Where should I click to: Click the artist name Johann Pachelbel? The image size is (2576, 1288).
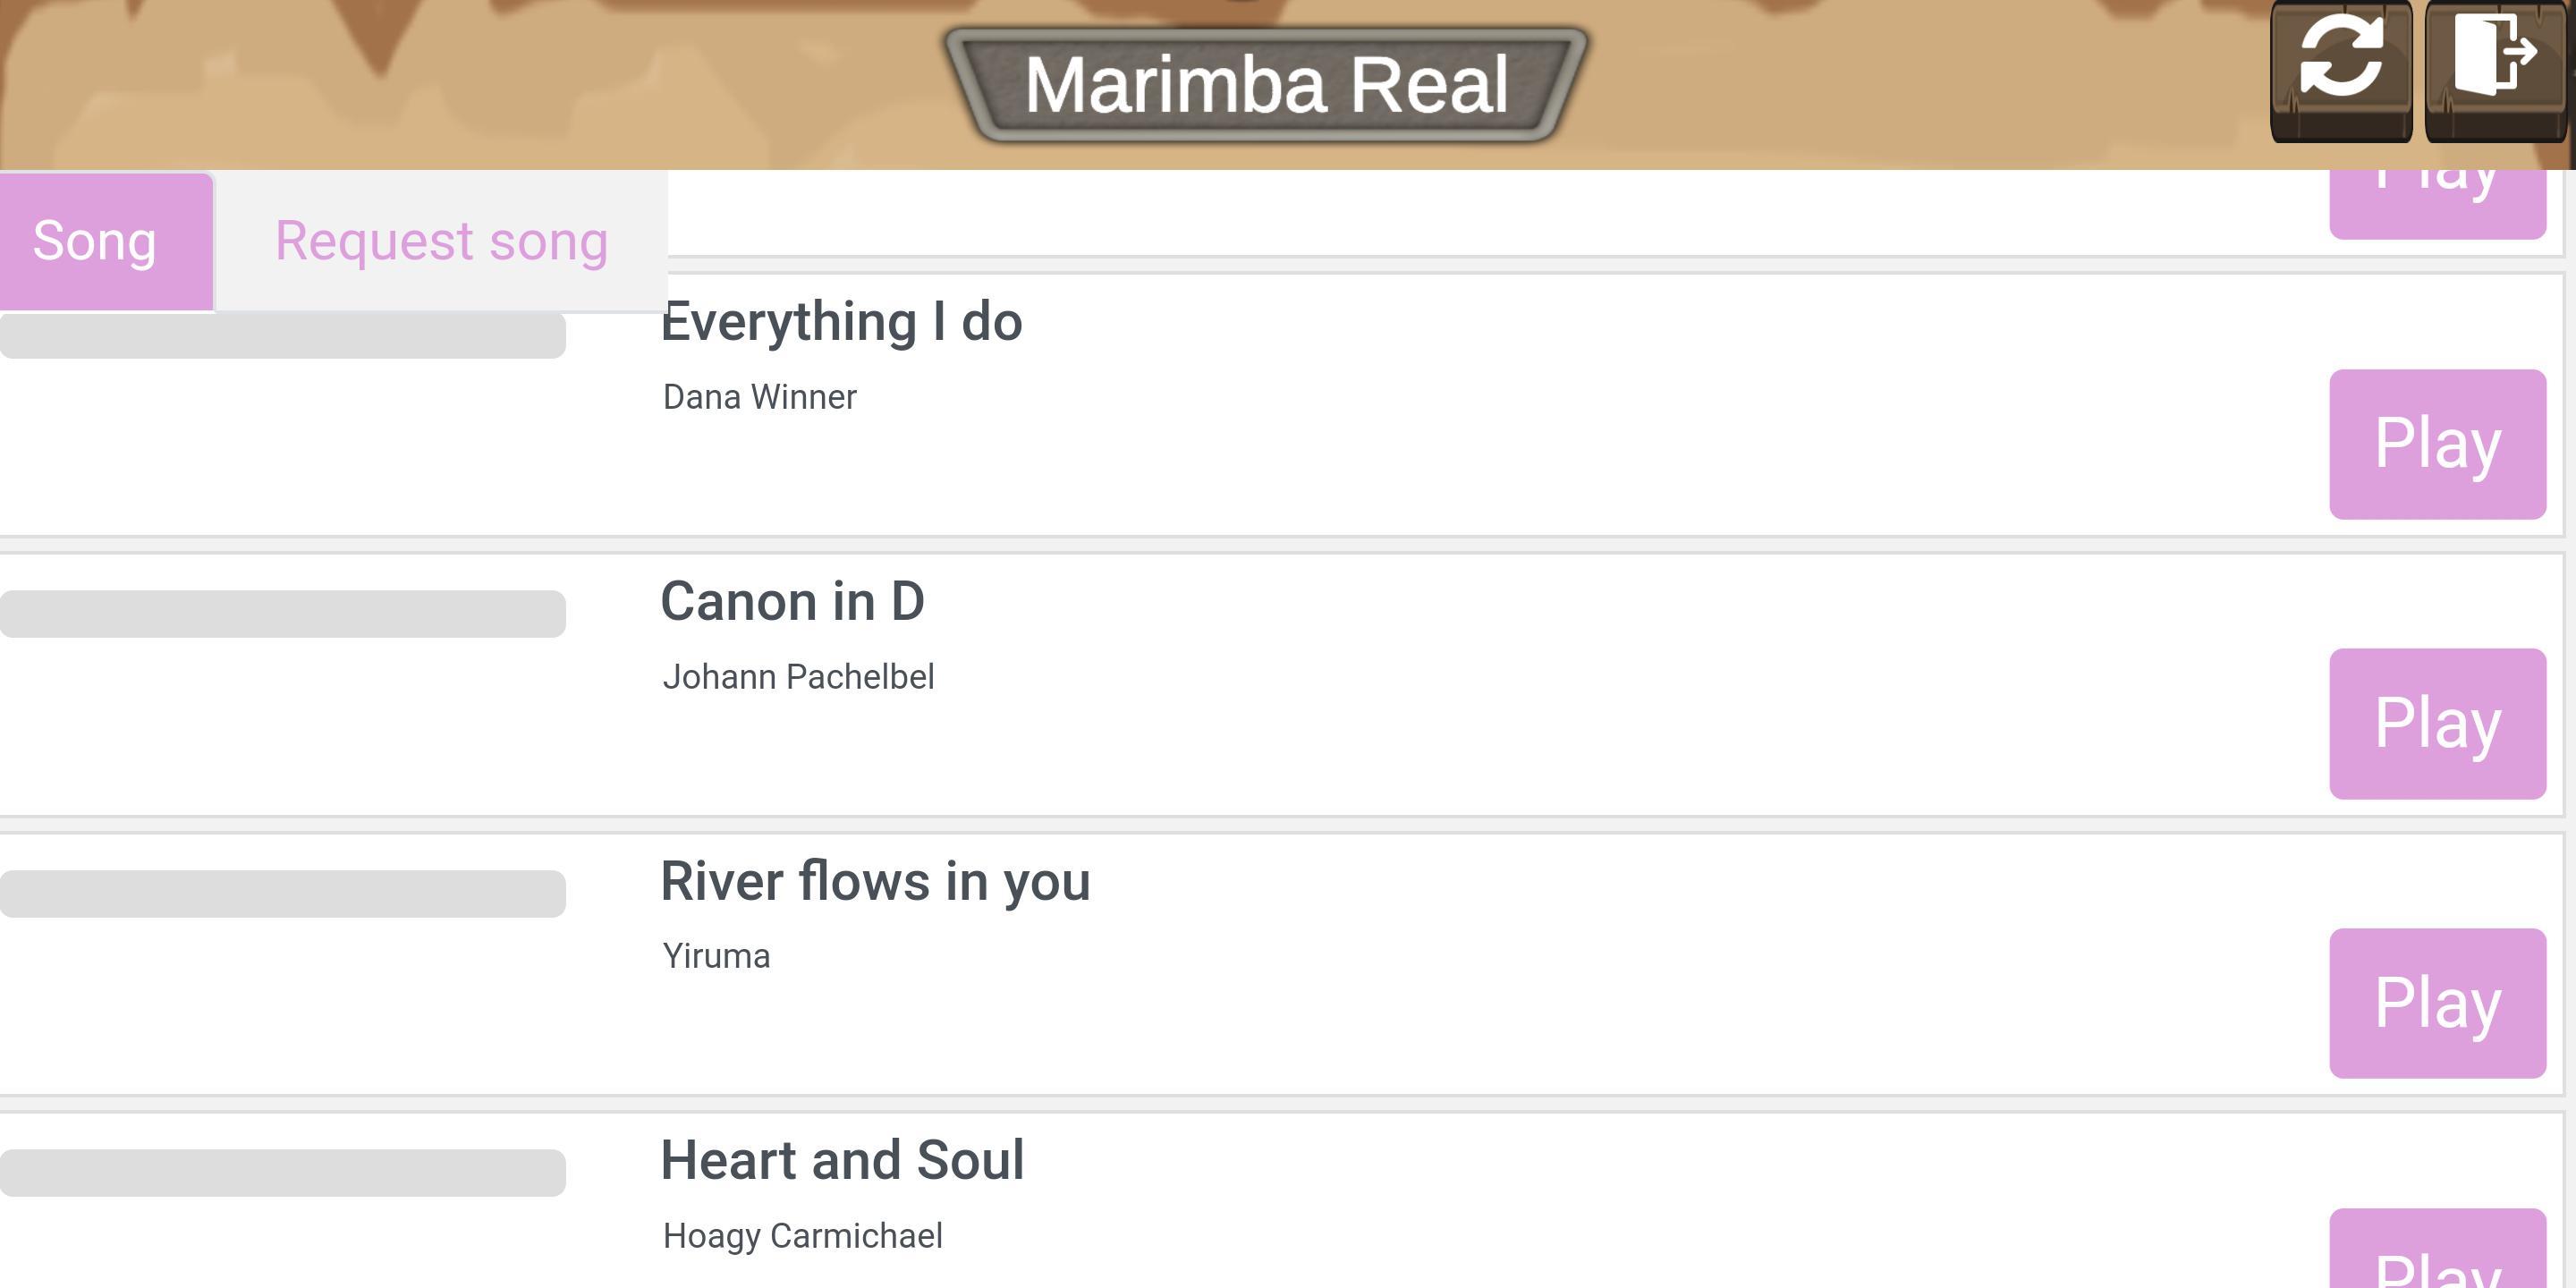(798, 676)
